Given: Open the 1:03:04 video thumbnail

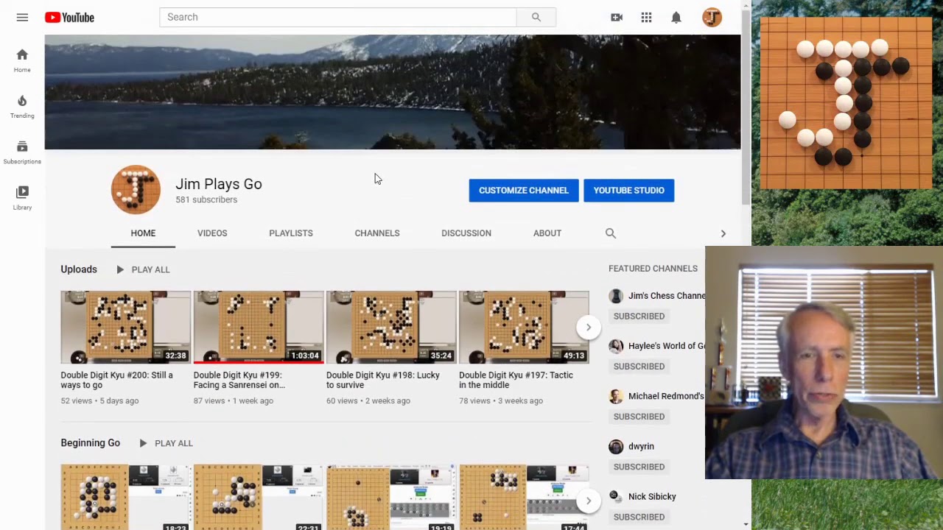Looking at the screenshot, I should point(259,328).
